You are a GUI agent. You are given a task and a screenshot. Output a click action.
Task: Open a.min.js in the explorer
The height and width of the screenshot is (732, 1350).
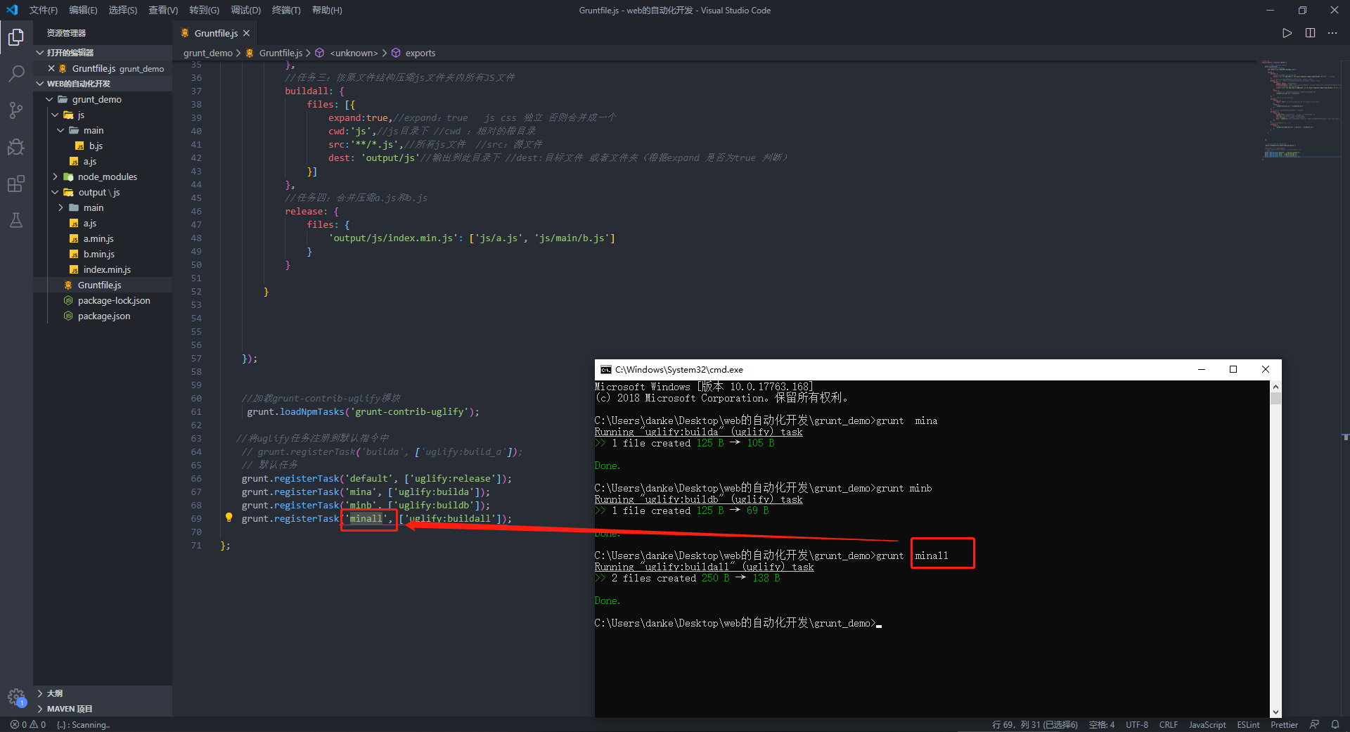pyautogui.click(x=103, y=238)
